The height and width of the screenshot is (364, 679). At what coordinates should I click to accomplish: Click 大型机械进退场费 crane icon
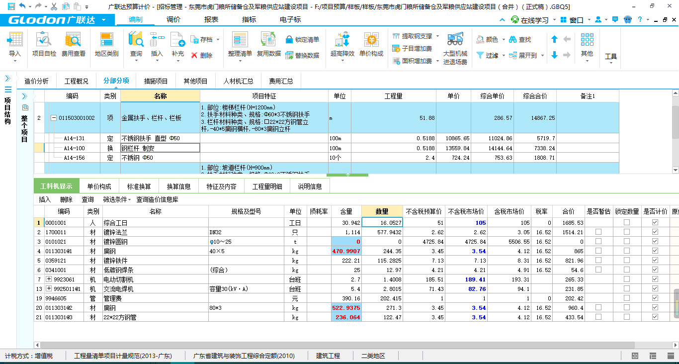click(x=455, y=40)
